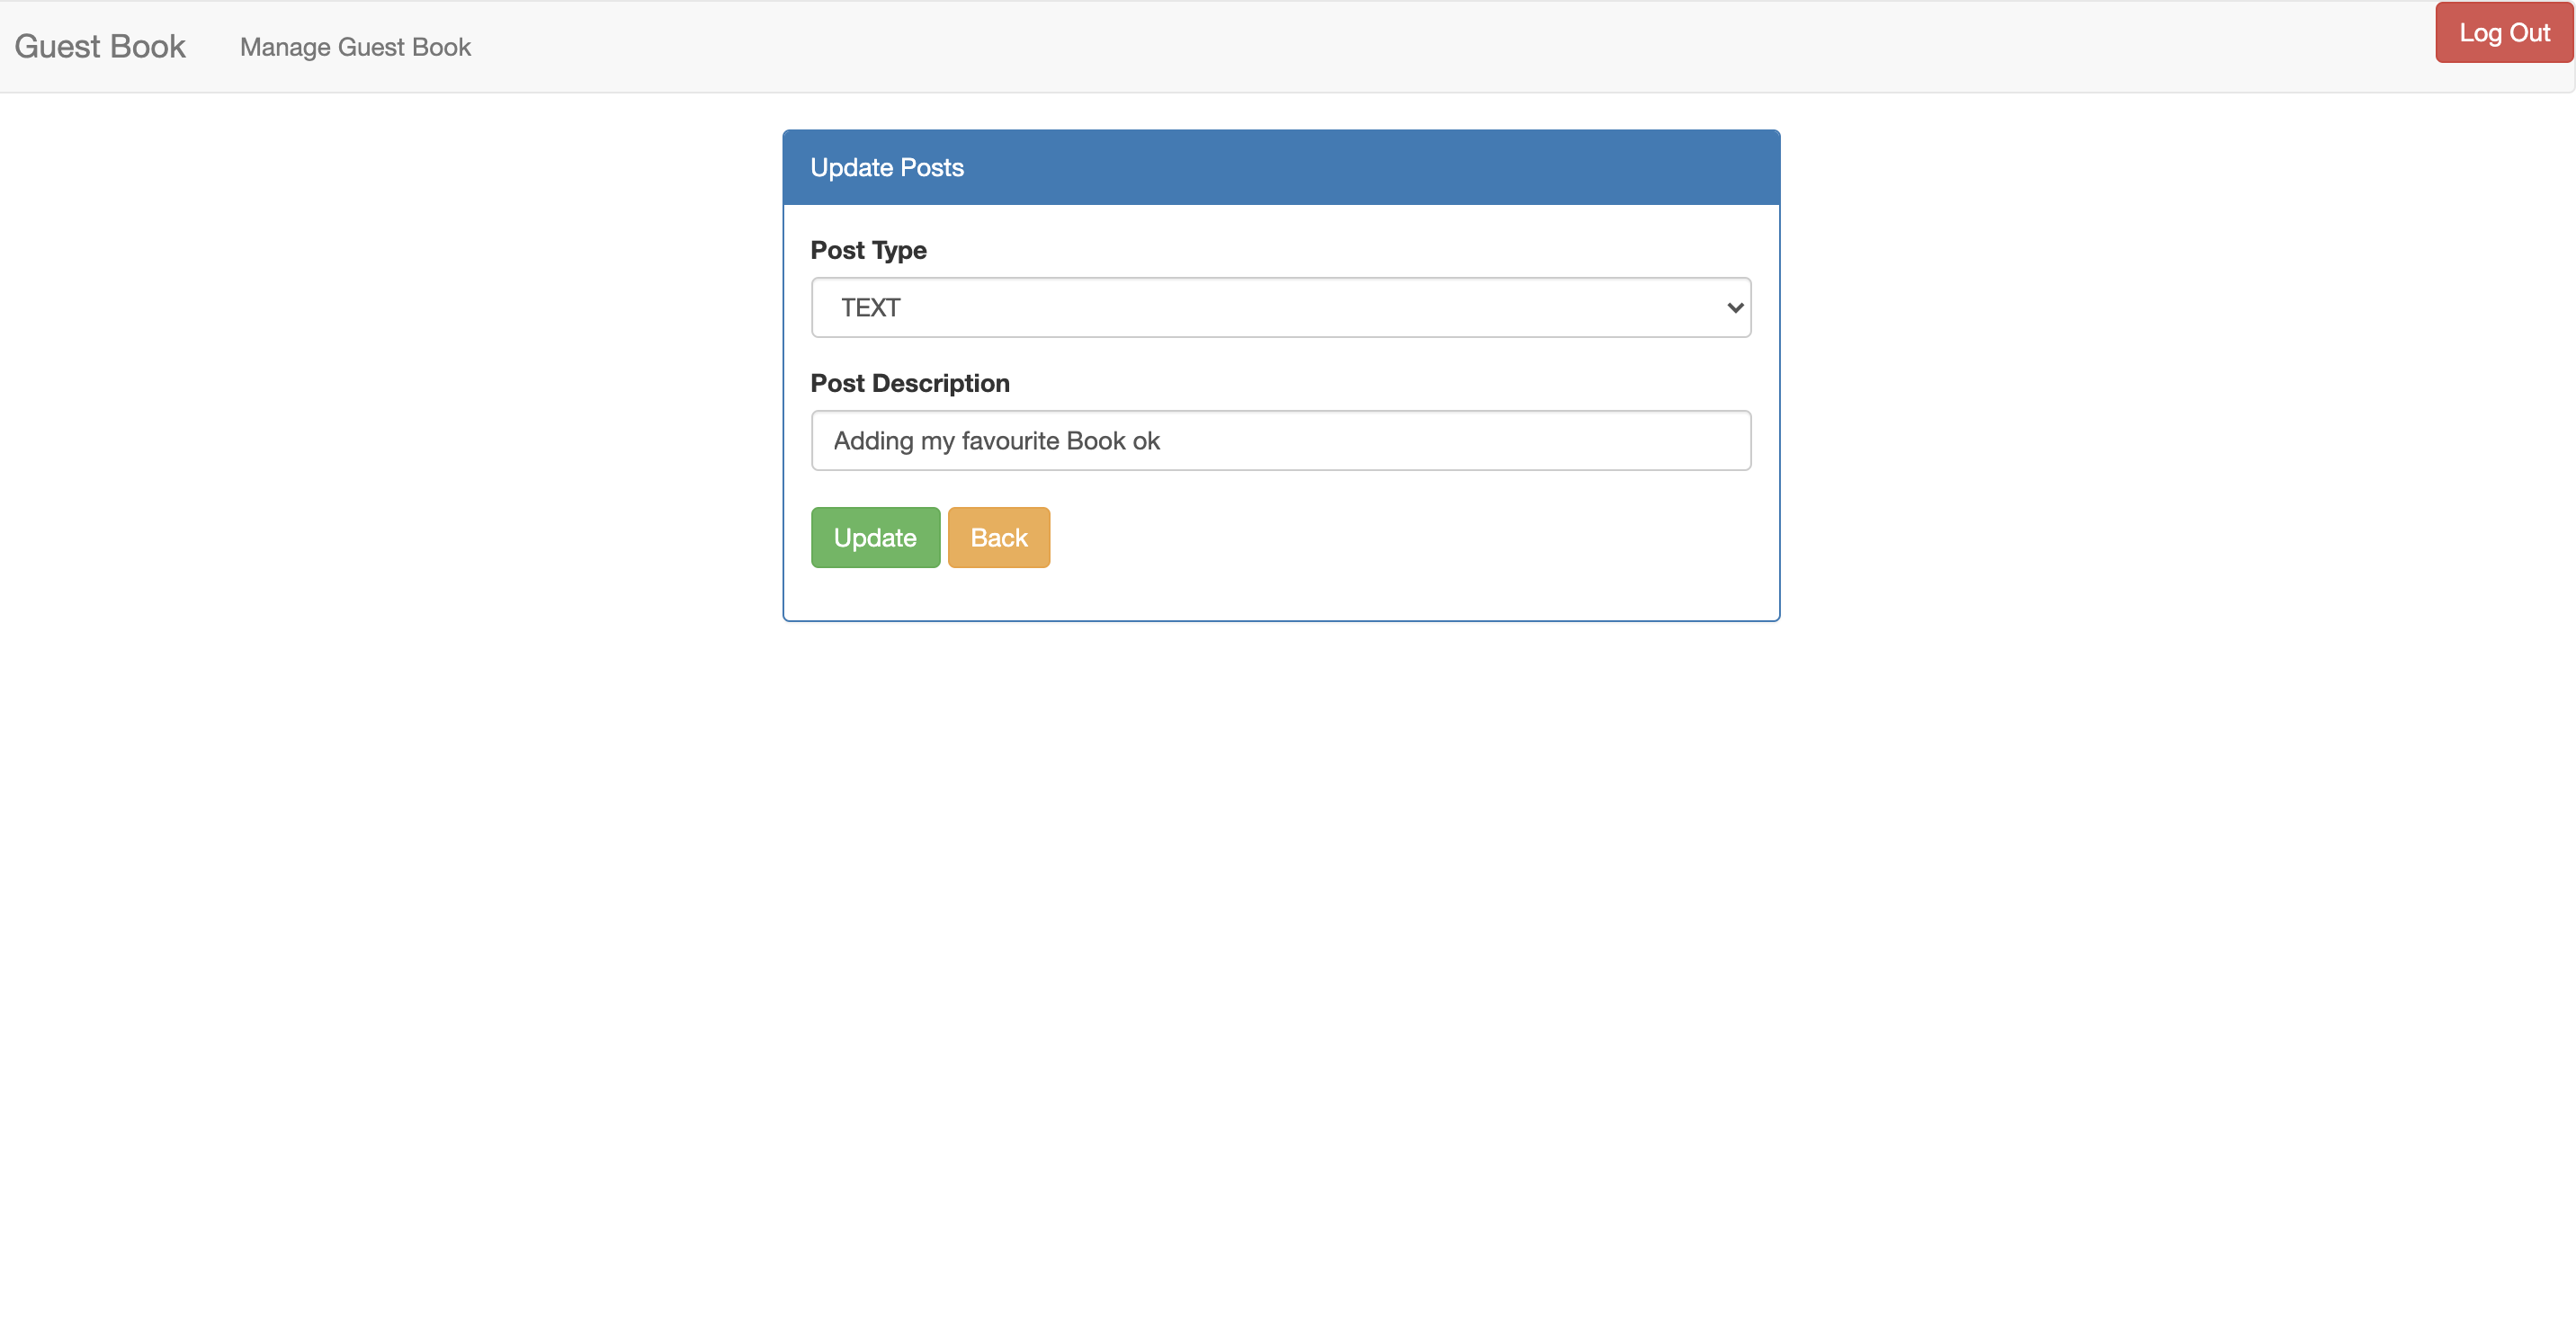Click the word favourite in description field

1009,440
